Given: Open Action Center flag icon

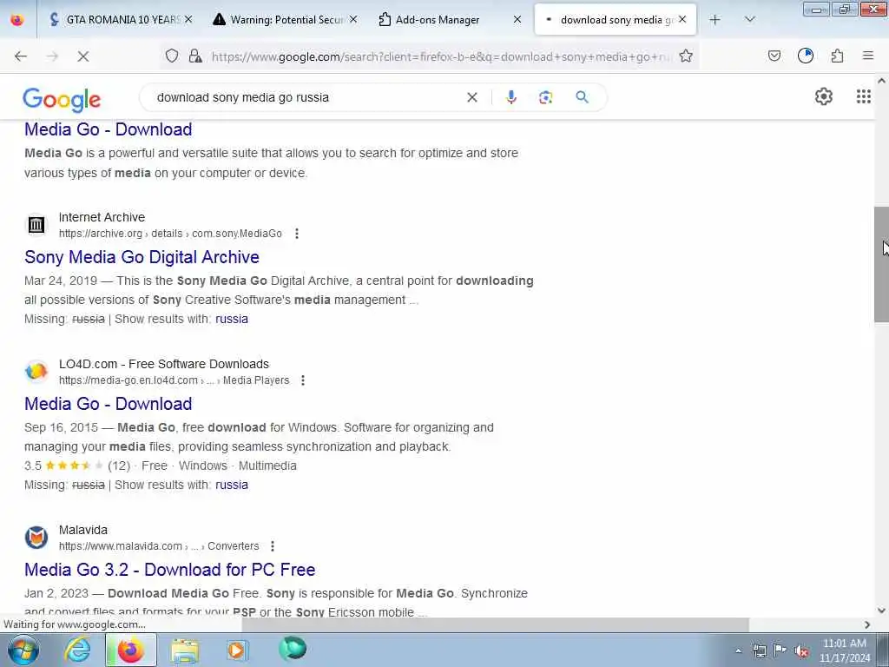Looking at the screenshot, I should click(780, 650).
